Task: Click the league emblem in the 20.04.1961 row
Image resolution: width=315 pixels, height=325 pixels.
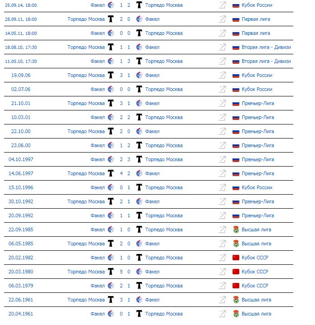Action: coord(235,314)
